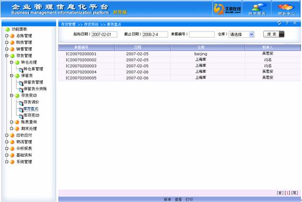This screenshot has width=302, height=202.
Task: Click the green ball icon beside 功能面板
Action: [x=7, y=29]
